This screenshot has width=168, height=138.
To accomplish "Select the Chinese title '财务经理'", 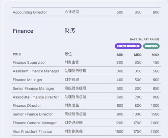I will [x=72, y=79].
